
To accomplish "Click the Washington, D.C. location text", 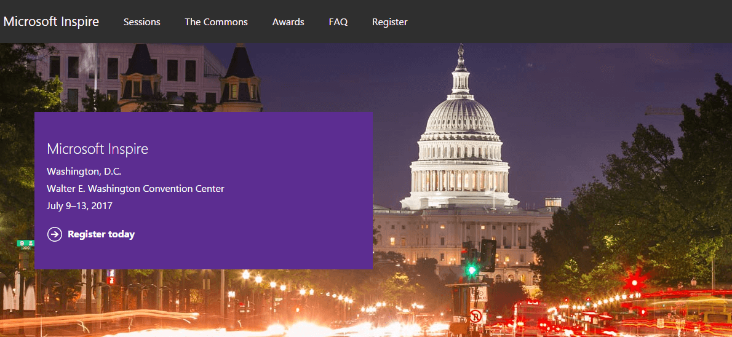I will point(84,172).
